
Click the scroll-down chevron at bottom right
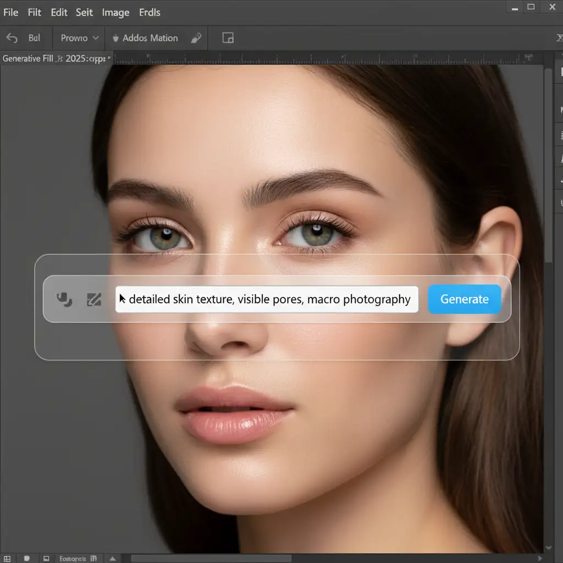pyautogui.click(x=548, y=548)
